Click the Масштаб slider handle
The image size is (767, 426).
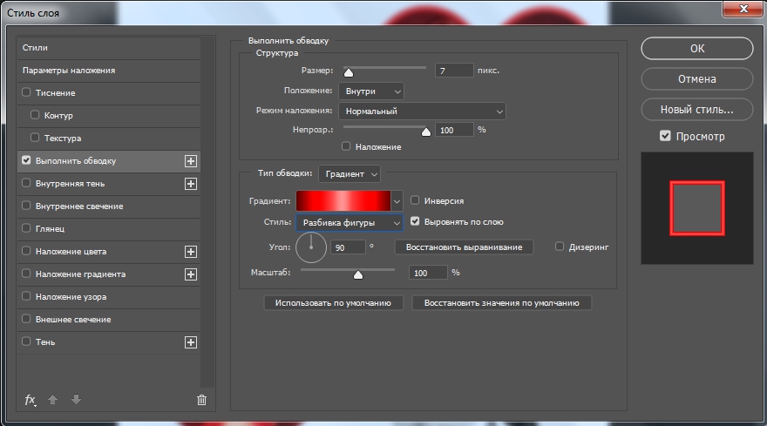click(x=358, y=275)
